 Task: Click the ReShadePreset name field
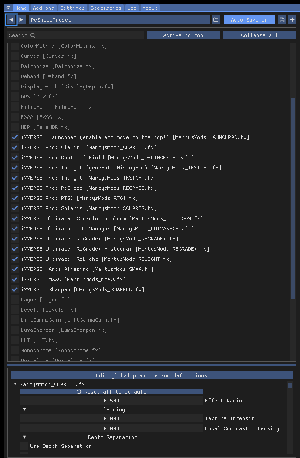(119, 19)
